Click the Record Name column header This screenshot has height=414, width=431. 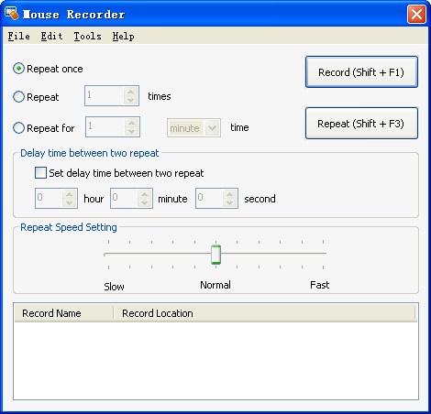pyautogui.click(x=64, y=313)
